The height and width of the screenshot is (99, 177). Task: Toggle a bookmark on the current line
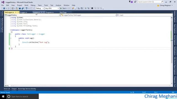92,9
